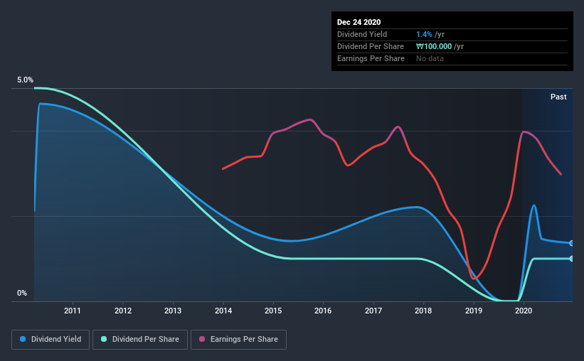The image size is (584, 361).
Task: Click the Earnings Per Share tooltip row label
Action: coord(371,58)
